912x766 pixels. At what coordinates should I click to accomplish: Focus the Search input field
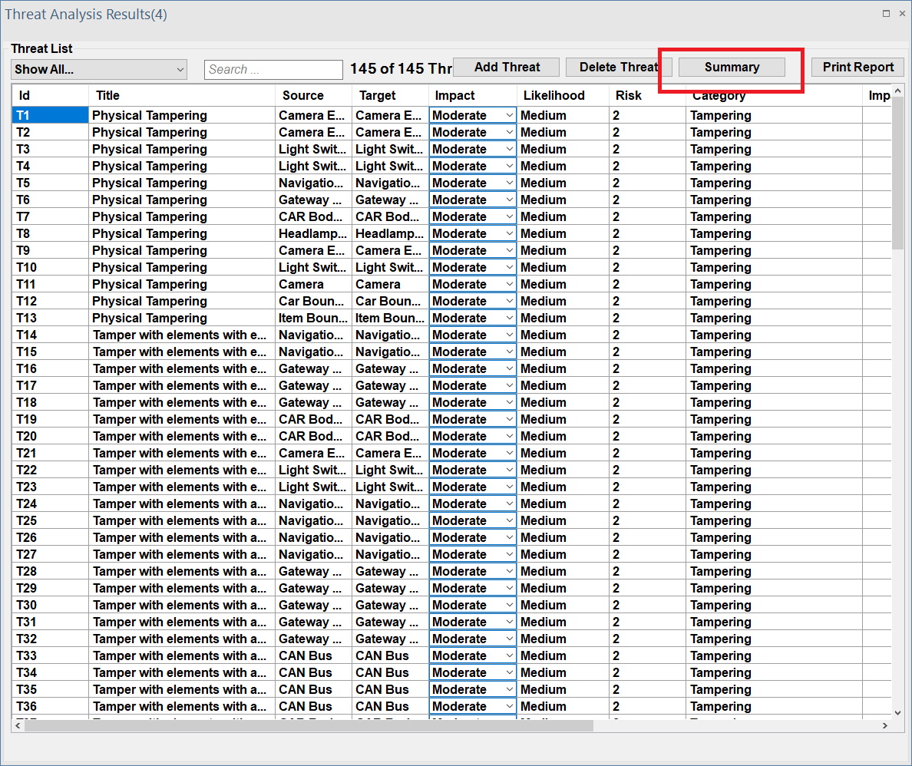click(x=273, y=70)
